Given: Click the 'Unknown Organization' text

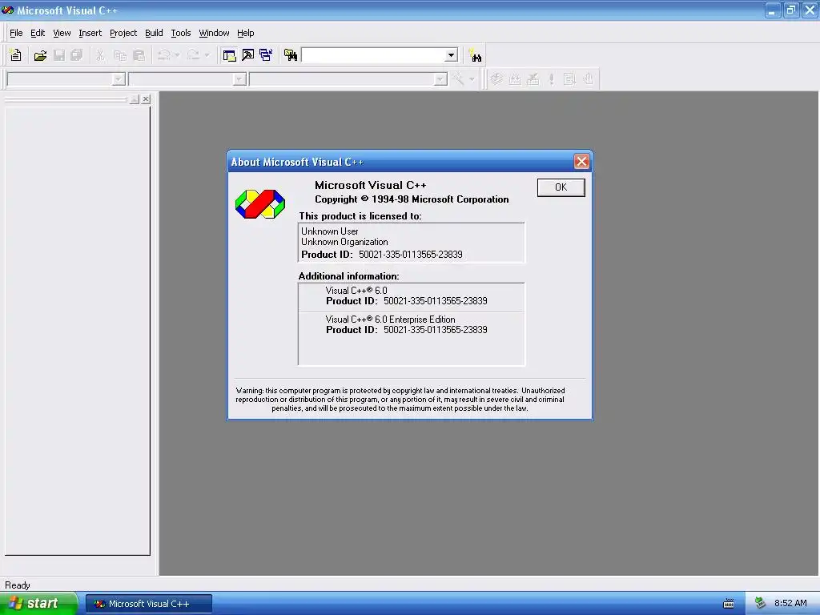Looking at the screenshot, I should point(344,242).
